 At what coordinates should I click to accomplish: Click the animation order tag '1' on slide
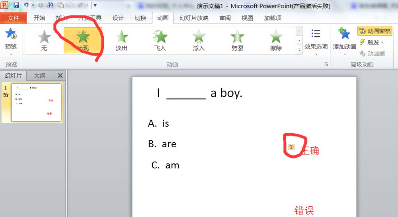point(291,147)
